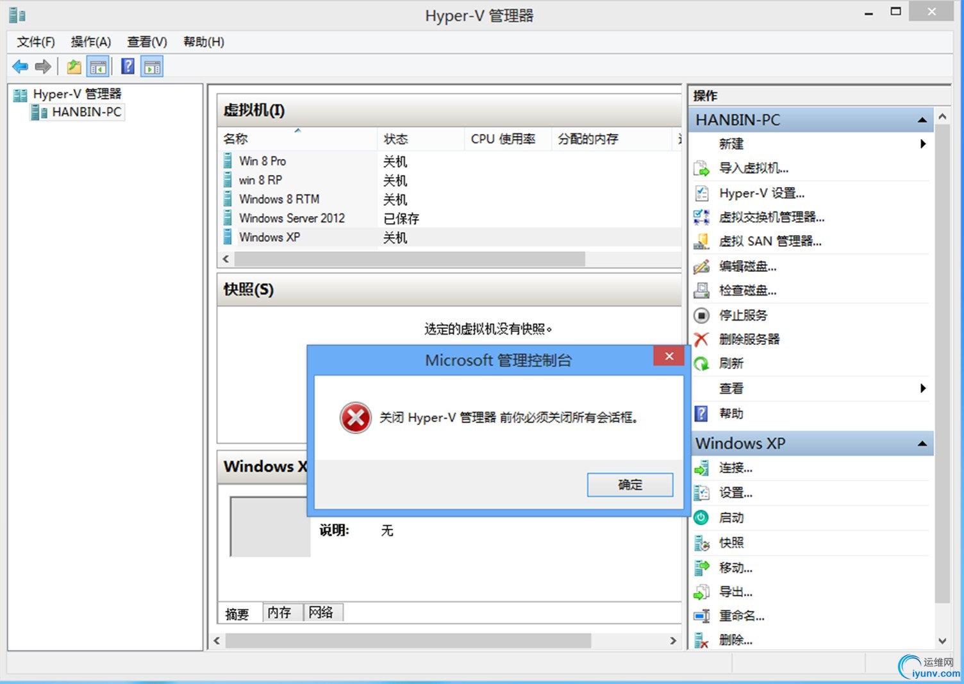Click the 移动 move icon

click(702, 567)
